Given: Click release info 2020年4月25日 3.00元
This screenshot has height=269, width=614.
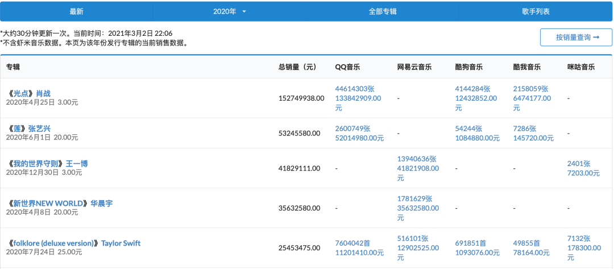Looking at the screenshot, I should tap(42, 102).
